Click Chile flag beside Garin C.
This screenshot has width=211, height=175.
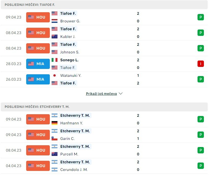[54, 139]
